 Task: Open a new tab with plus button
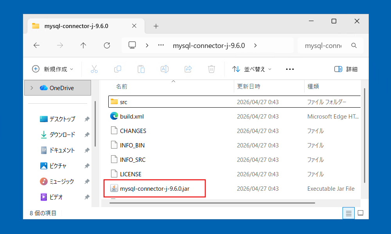156,26
